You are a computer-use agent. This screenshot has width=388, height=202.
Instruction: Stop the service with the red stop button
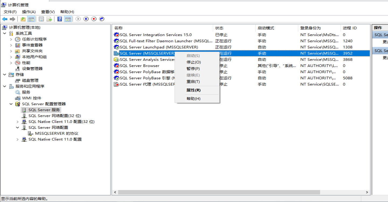click(94, 19)
